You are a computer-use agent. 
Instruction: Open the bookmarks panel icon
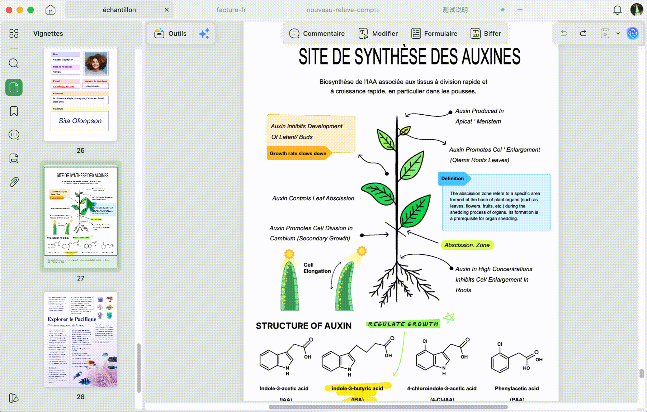[x=14, y=111]
